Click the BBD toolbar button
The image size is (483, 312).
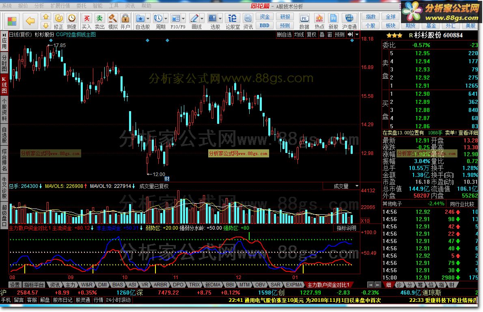pyautogui.click(x=265, y=26)
